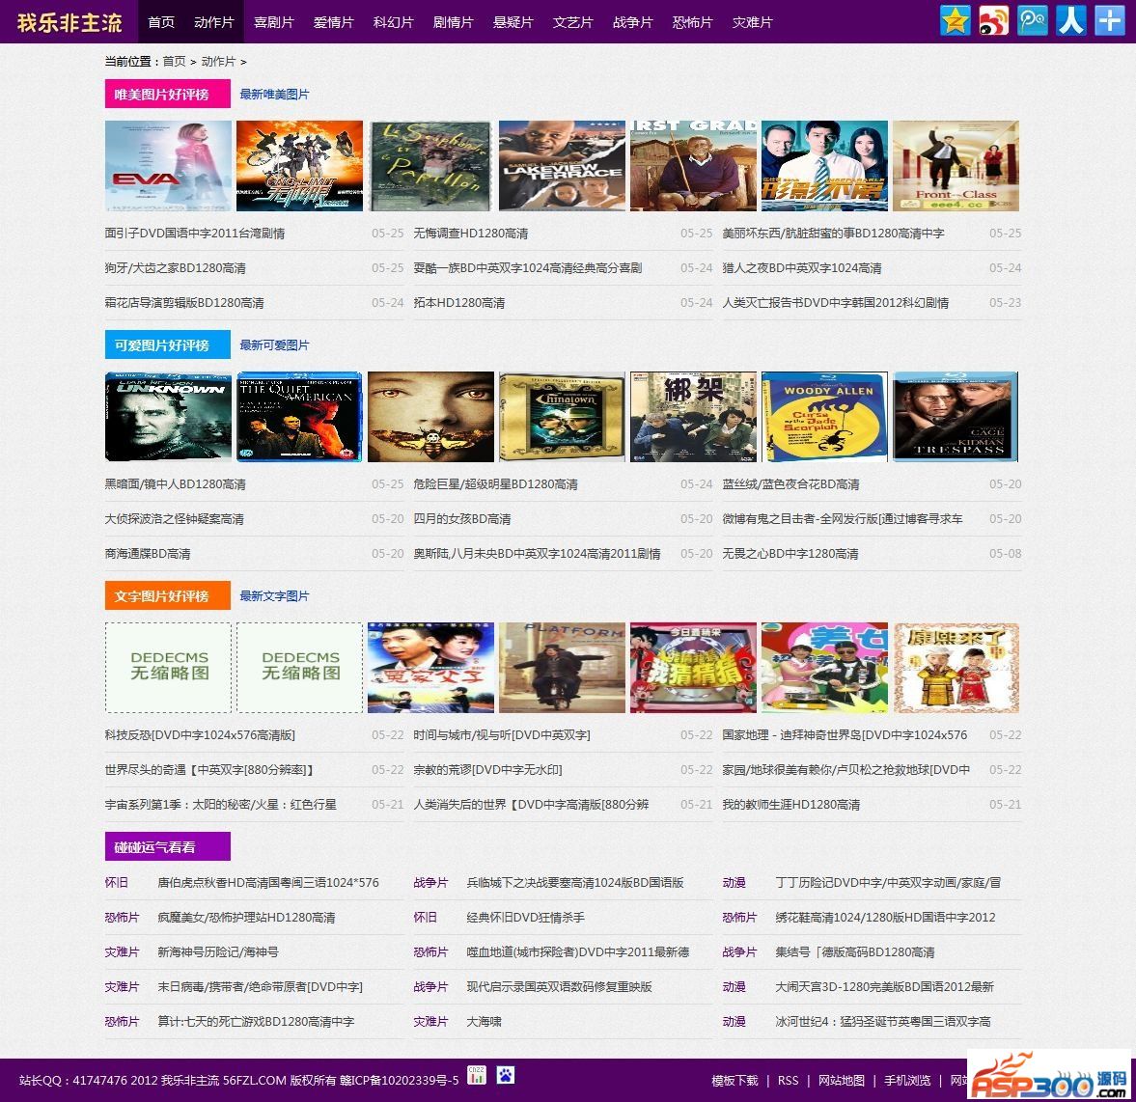Click the CNZZ statistics icon in footer
This screenshot has height=1102, width=1136.
click(x=476, y=1075)
